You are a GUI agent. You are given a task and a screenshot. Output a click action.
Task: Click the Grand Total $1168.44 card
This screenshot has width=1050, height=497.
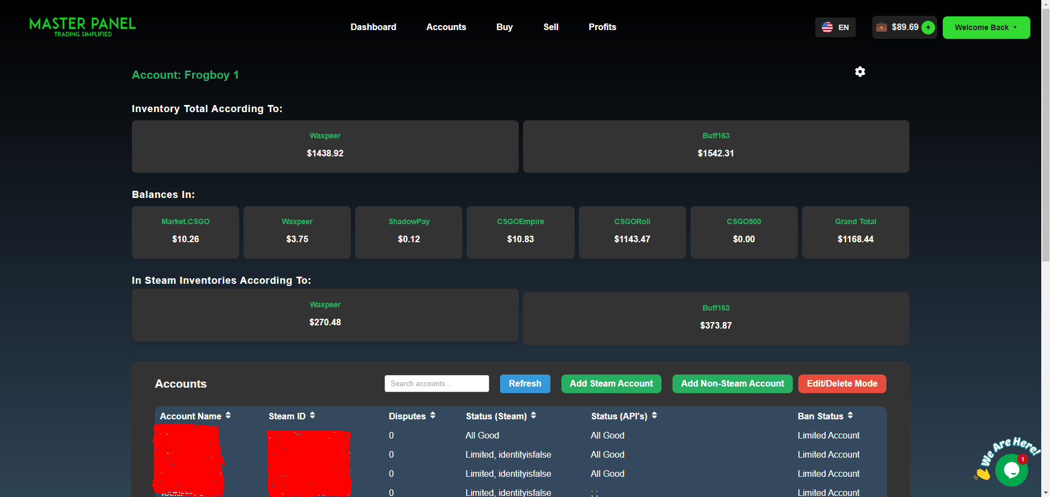tap(855, 232)
